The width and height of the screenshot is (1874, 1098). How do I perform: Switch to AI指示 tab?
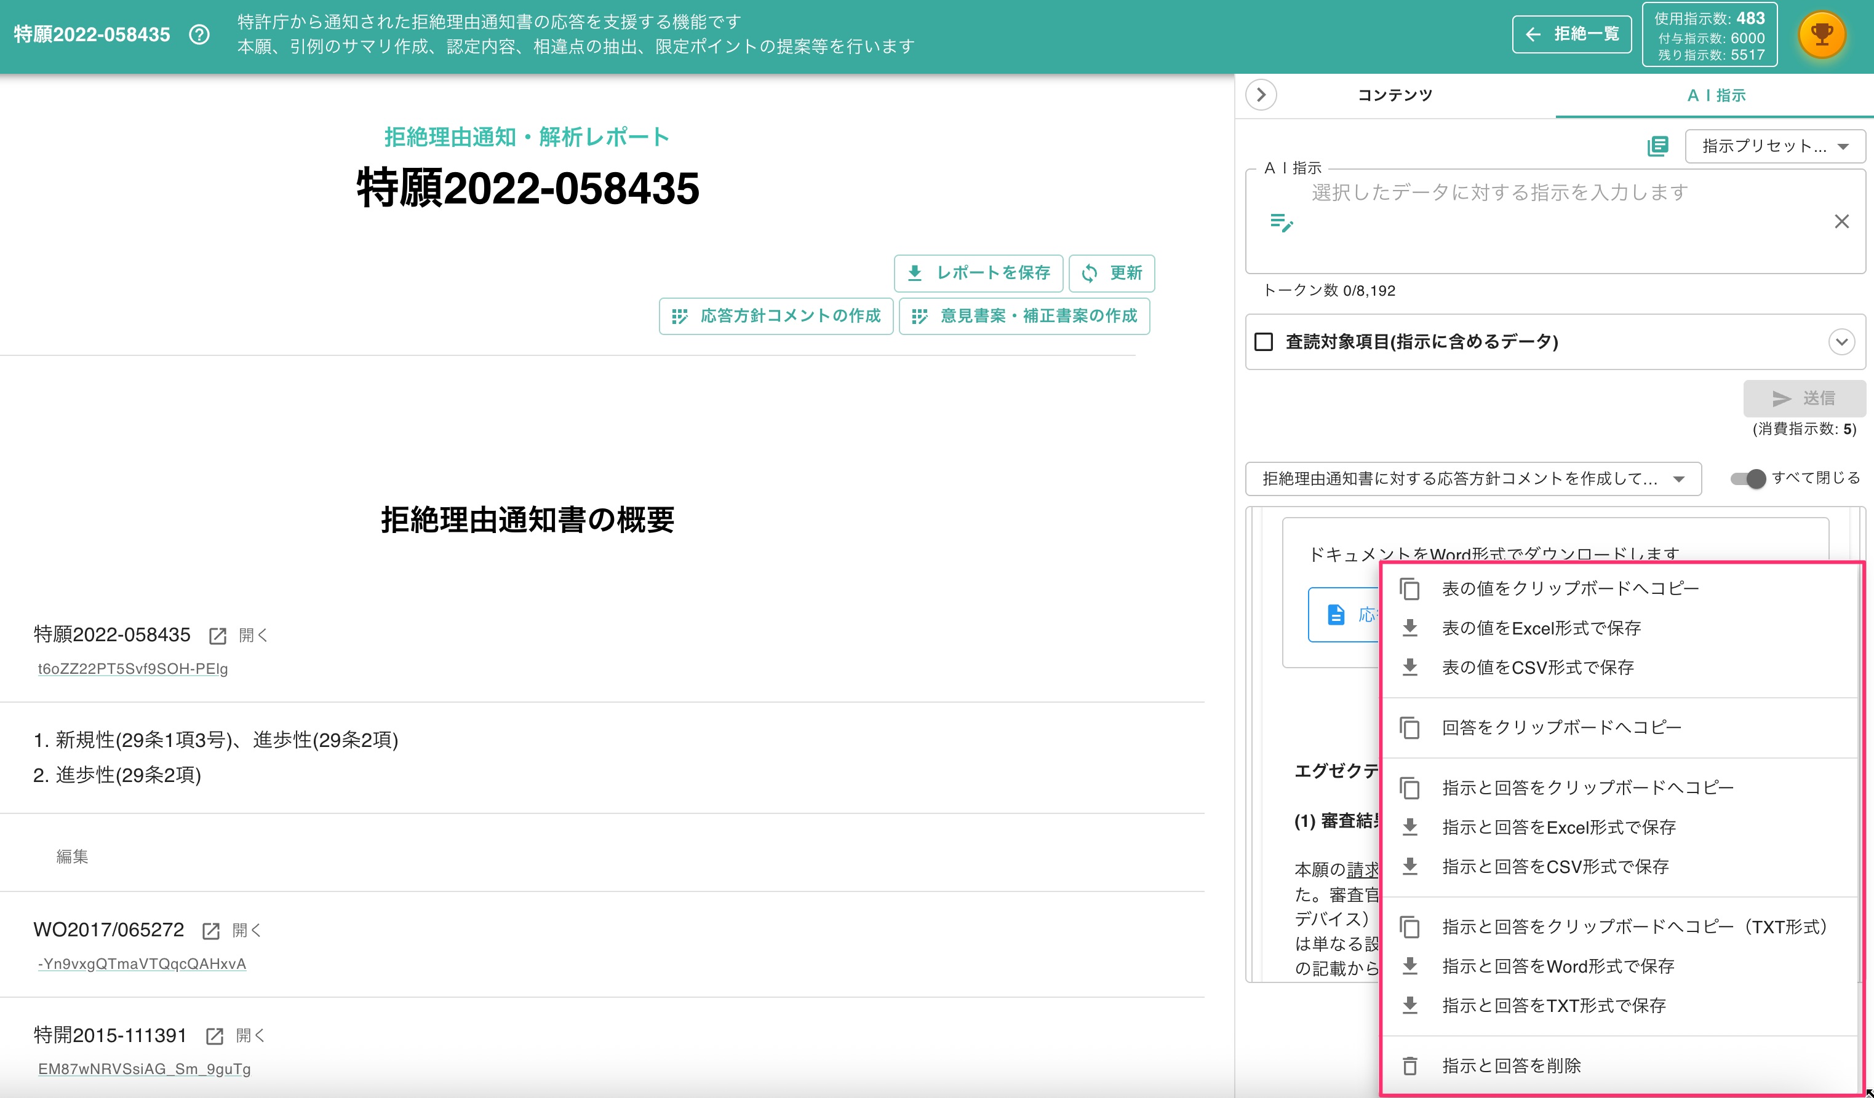click(1716, 95)
